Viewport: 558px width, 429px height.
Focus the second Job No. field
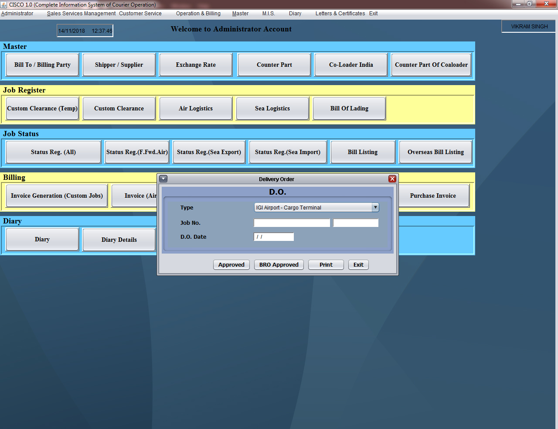(x=356, y=223)
